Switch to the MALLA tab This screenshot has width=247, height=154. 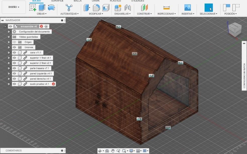[78, 1]
